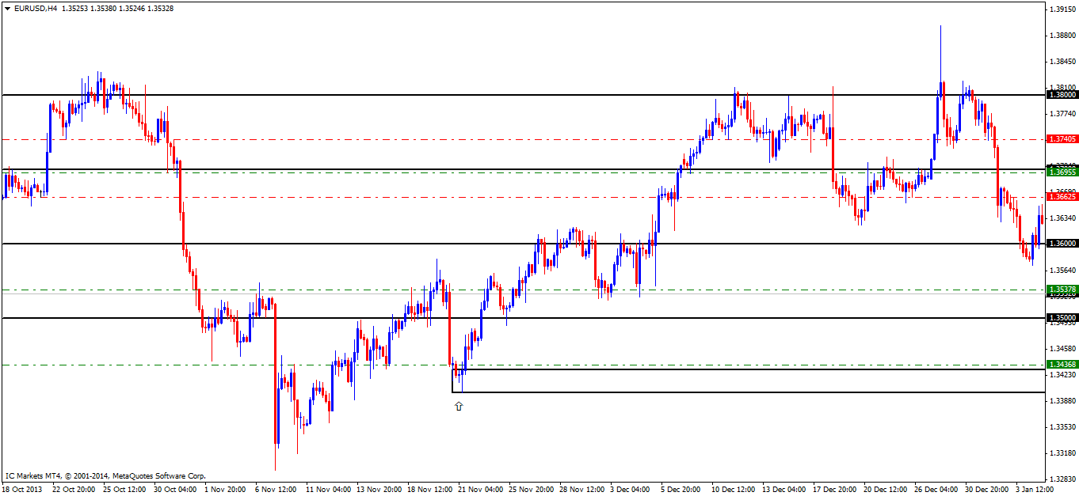This screenshot has height=496, width=1079.
Task: Select the black 1.36000 price level label
Action: click(1062, 244)
